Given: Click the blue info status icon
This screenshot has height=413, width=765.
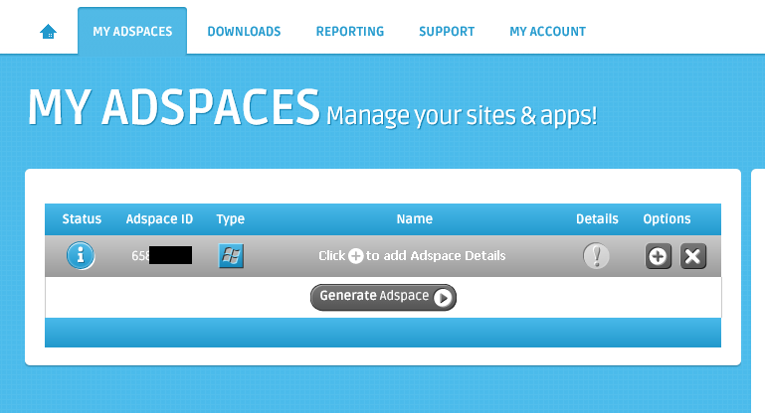Looking at the screenshot, I should coord(81,256).
